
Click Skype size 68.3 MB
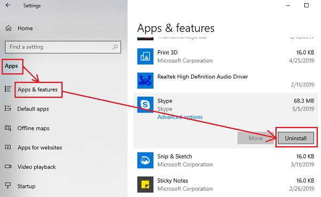[304, 101]
